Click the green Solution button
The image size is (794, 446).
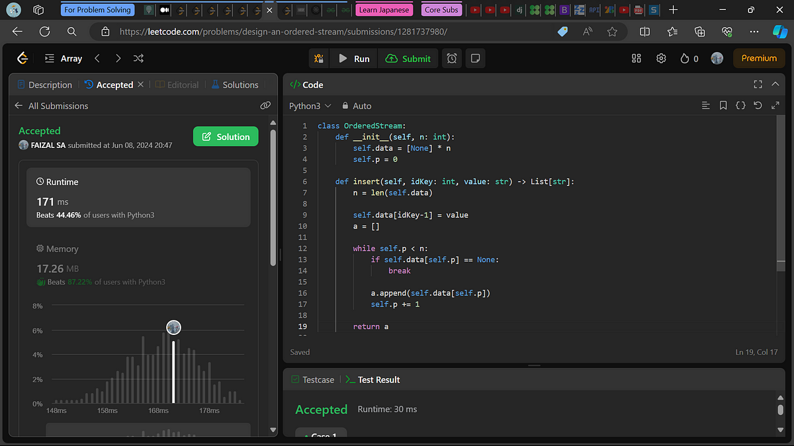click(226, 137)
